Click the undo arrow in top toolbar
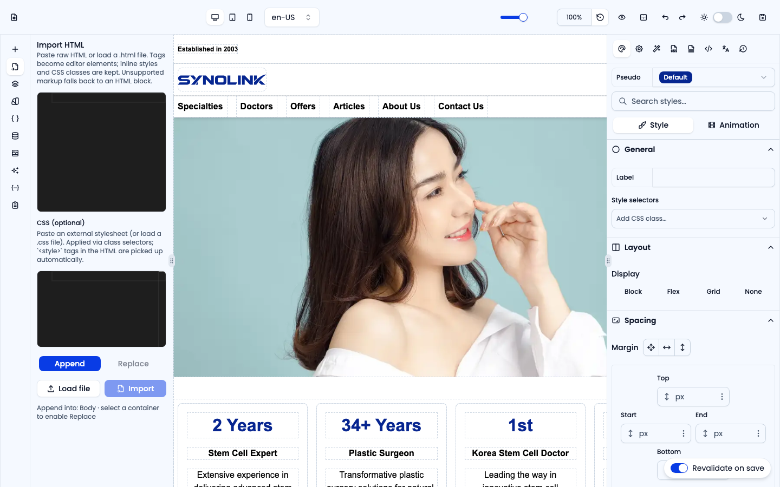Screen dimensions: 780x487 [x=665, y=17]
